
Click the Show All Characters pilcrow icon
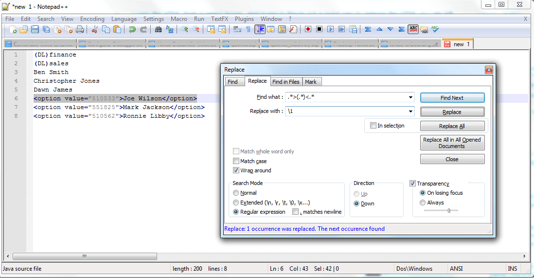click(248, 29)
